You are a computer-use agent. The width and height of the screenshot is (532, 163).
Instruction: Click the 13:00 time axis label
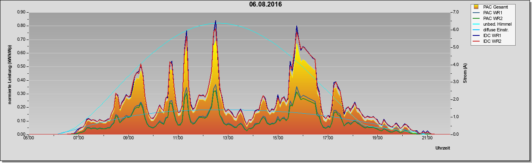(x=228, y=138)
